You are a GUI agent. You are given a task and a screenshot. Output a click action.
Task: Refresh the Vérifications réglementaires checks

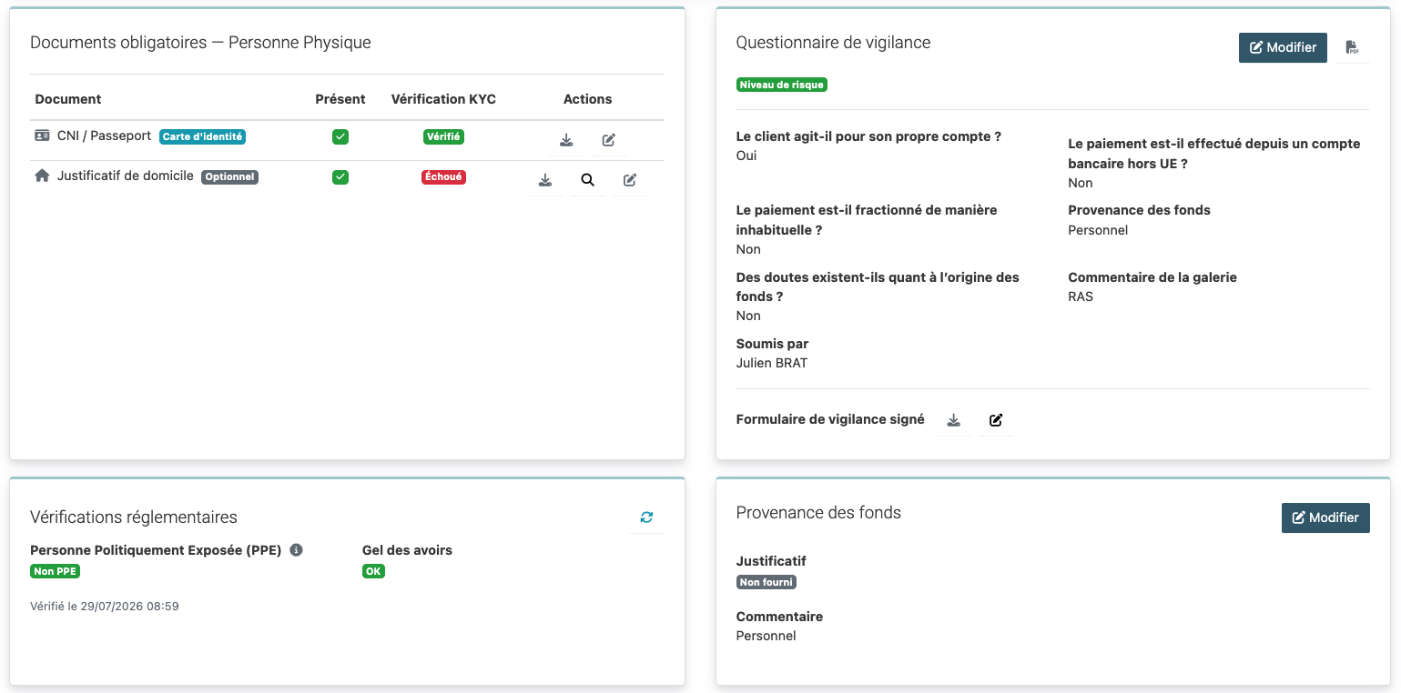click(x=646, y=517)
